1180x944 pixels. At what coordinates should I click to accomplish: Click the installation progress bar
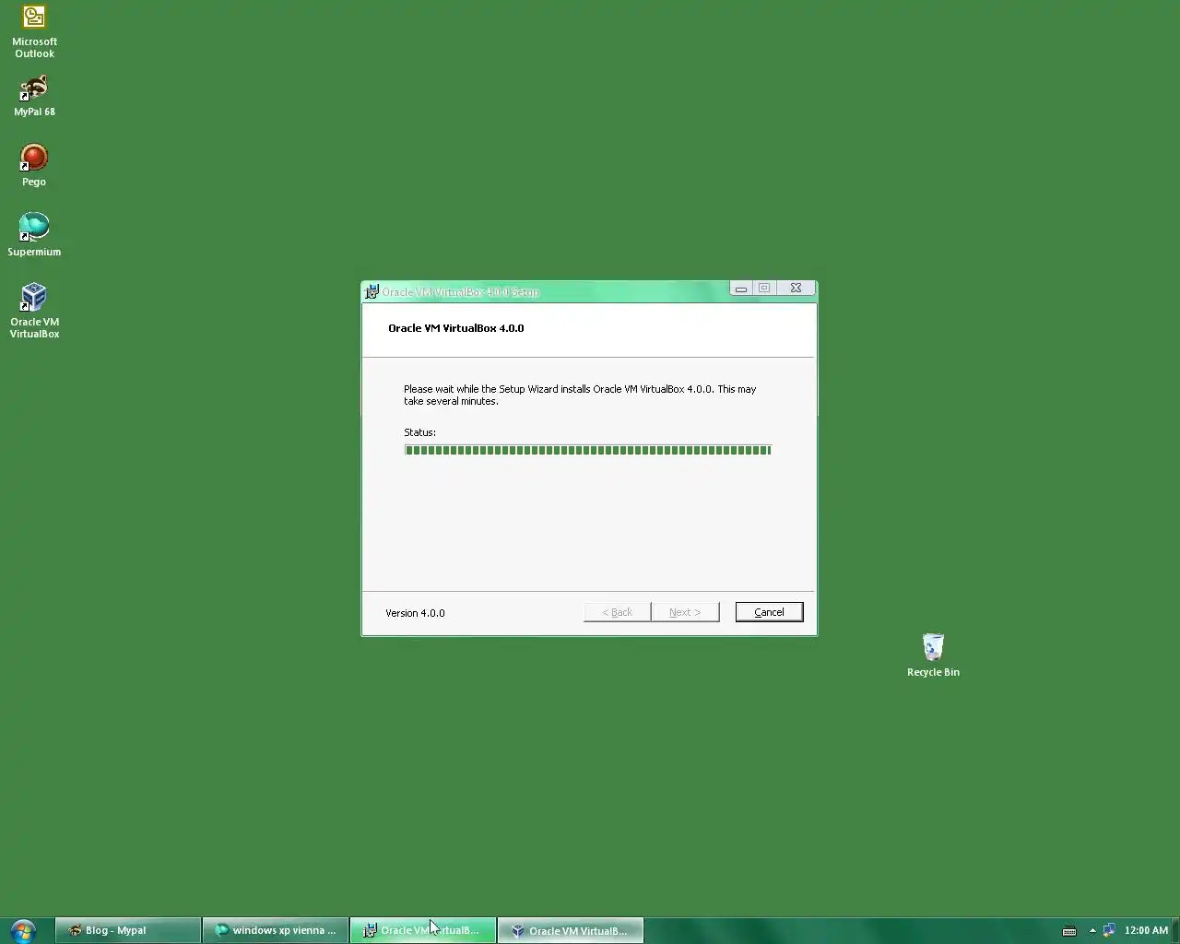tap(587, 450)
